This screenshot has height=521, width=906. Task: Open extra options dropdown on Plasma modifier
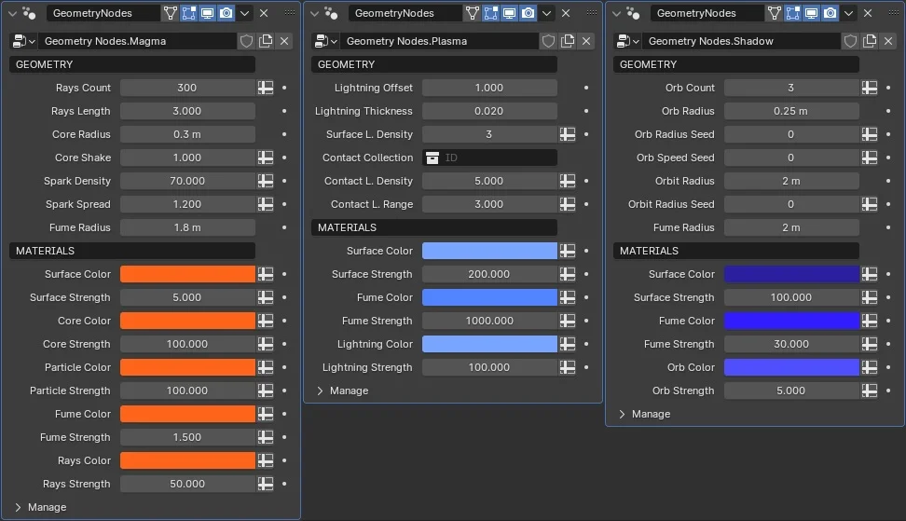546,13
